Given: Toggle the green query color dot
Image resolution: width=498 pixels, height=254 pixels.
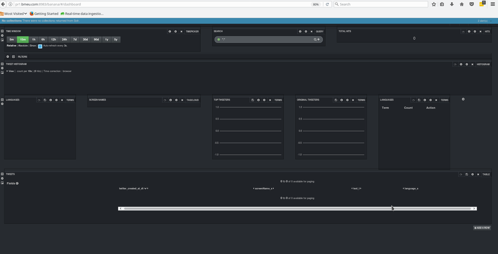Looking at the screenshot, I should 219,39.
